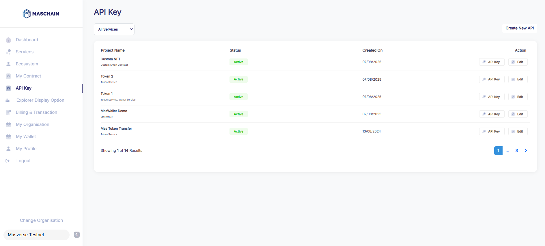This screenshot has height=246, width=545.
Task: View API Key for Custom NFT
Action: tap(492, 62)
